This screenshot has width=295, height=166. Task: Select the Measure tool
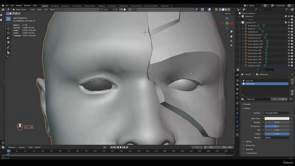click(8, 53)
